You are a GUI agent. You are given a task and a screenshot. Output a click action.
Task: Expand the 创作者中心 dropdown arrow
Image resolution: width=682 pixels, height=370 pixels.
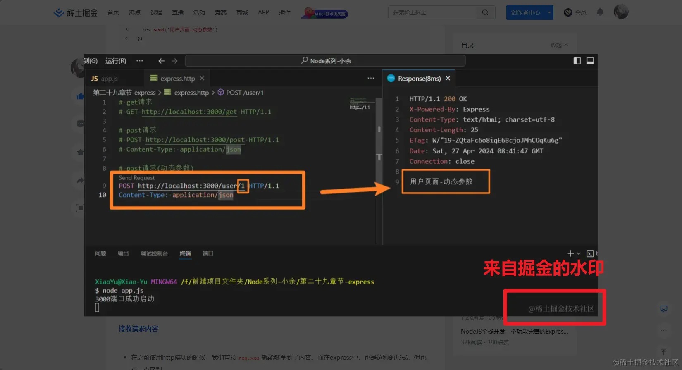[x=549, y=12]
